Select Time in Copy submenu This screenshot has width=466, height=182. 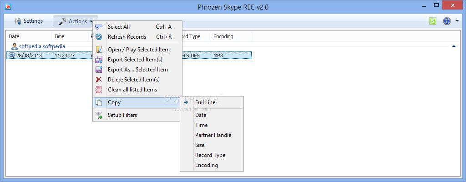click(212, 125)
